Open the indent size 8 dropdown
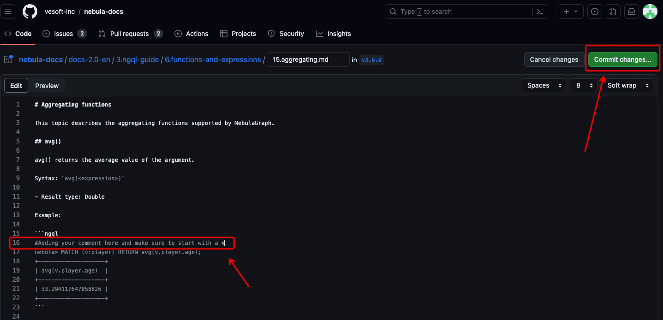The image size is (663, 320). tap(584, 85)
